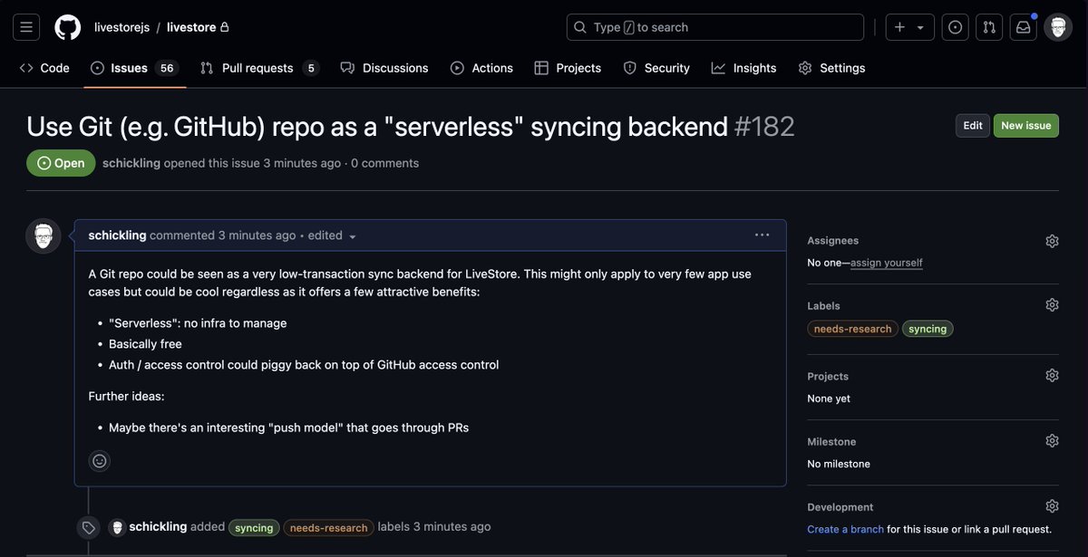The width and height of the screenshot is (1088, 557).
Task: Click the commenter avatar beside the comment
Action: click(x=44, y=236)
